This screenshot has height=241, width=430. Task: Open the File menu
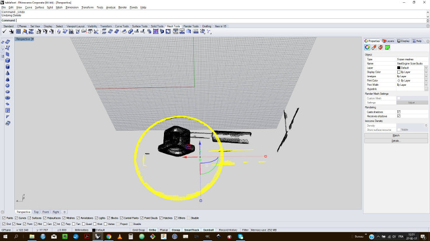[x=3, y=7]
